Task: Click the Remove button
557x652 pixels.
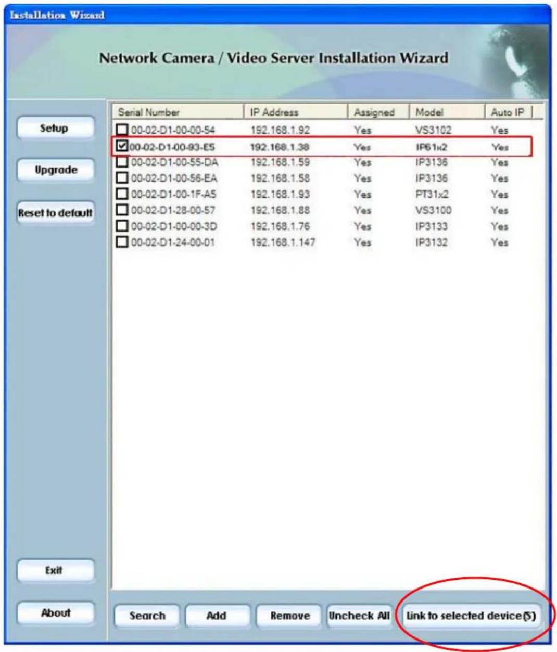Action: (289, 616)
